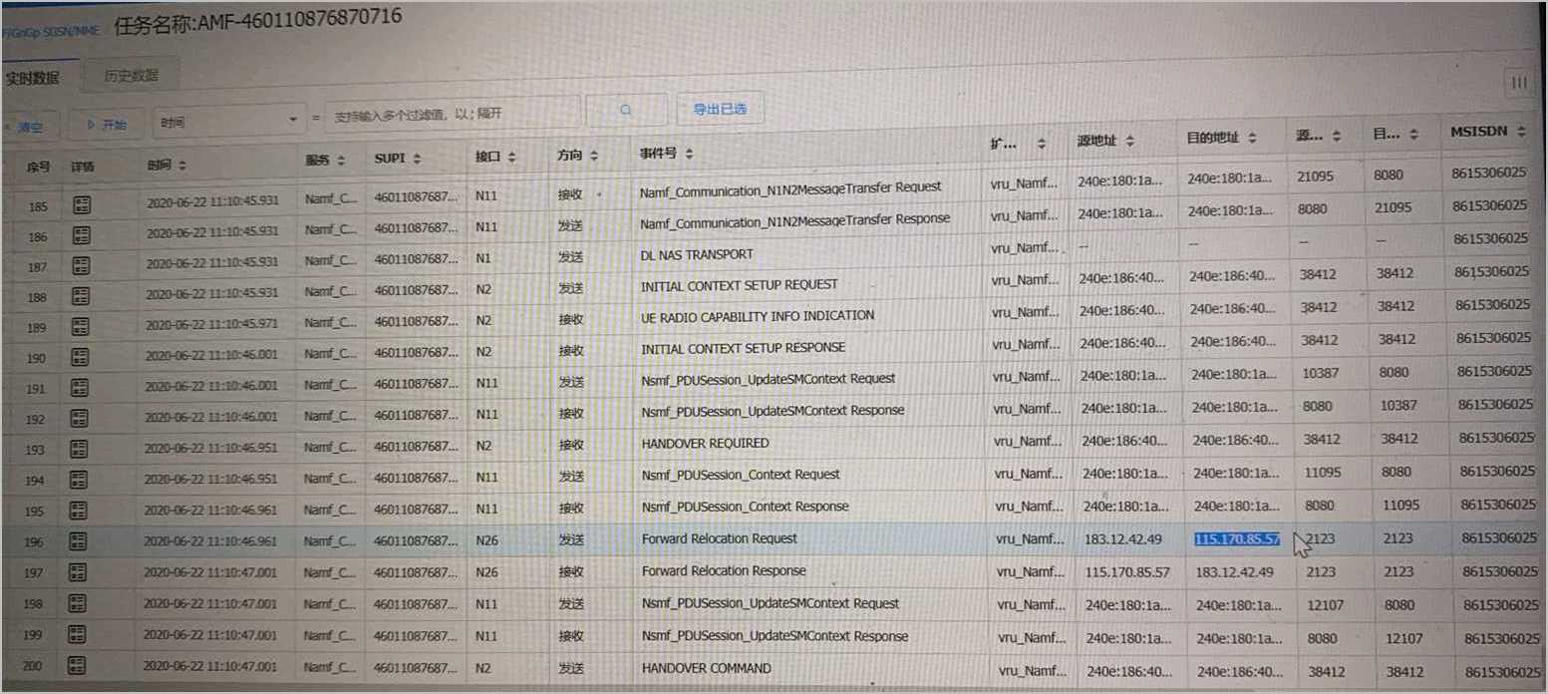The width and height of the screenshot is (1548, 694).
Task: Sort by MSISDN column arrows
Action: tap(1521, 132)
